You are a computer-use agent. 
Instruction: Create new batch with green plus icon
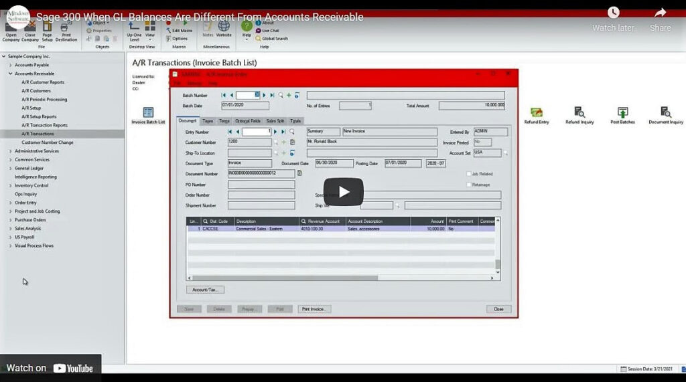[x=289, y=95]
